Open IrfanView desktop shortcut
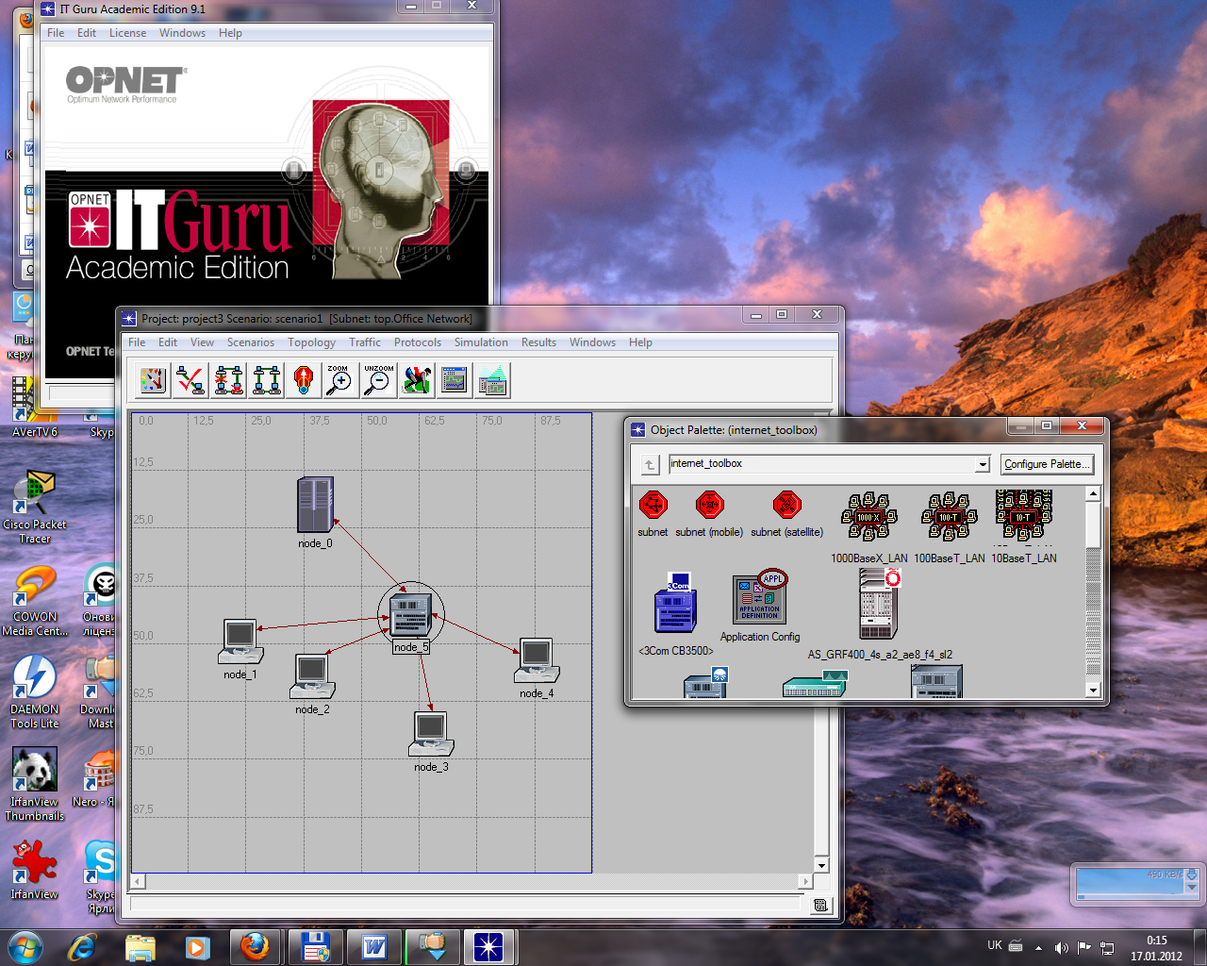The image size is (1207, 966). 35,870
